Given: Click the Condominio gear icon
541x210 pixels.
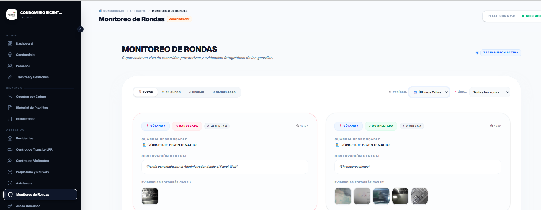Looking at the screenshot, I should (10, 55).
